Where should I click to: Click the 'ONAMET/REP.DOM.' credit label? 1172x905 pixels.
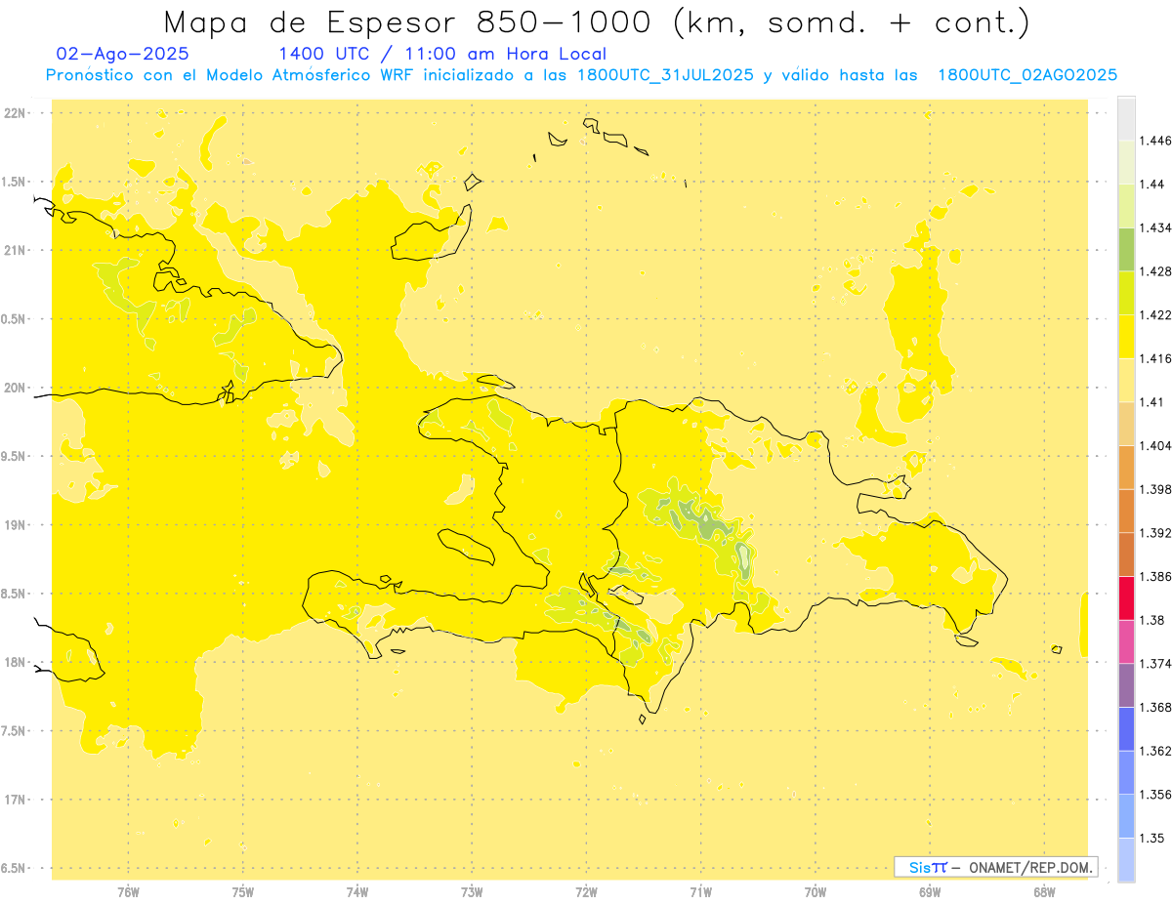[x=1032, y=867]
